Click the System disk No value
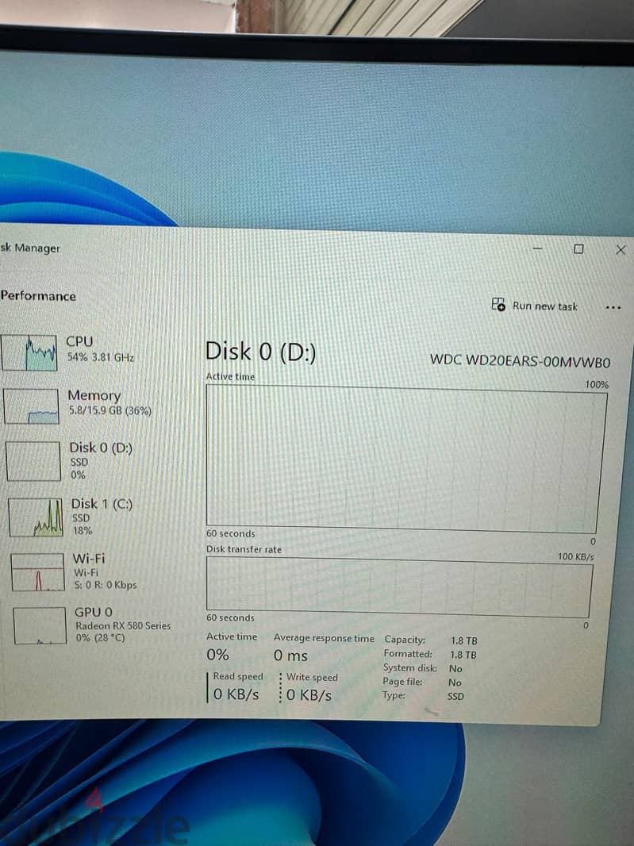634x846 pixels. point(456,668)
